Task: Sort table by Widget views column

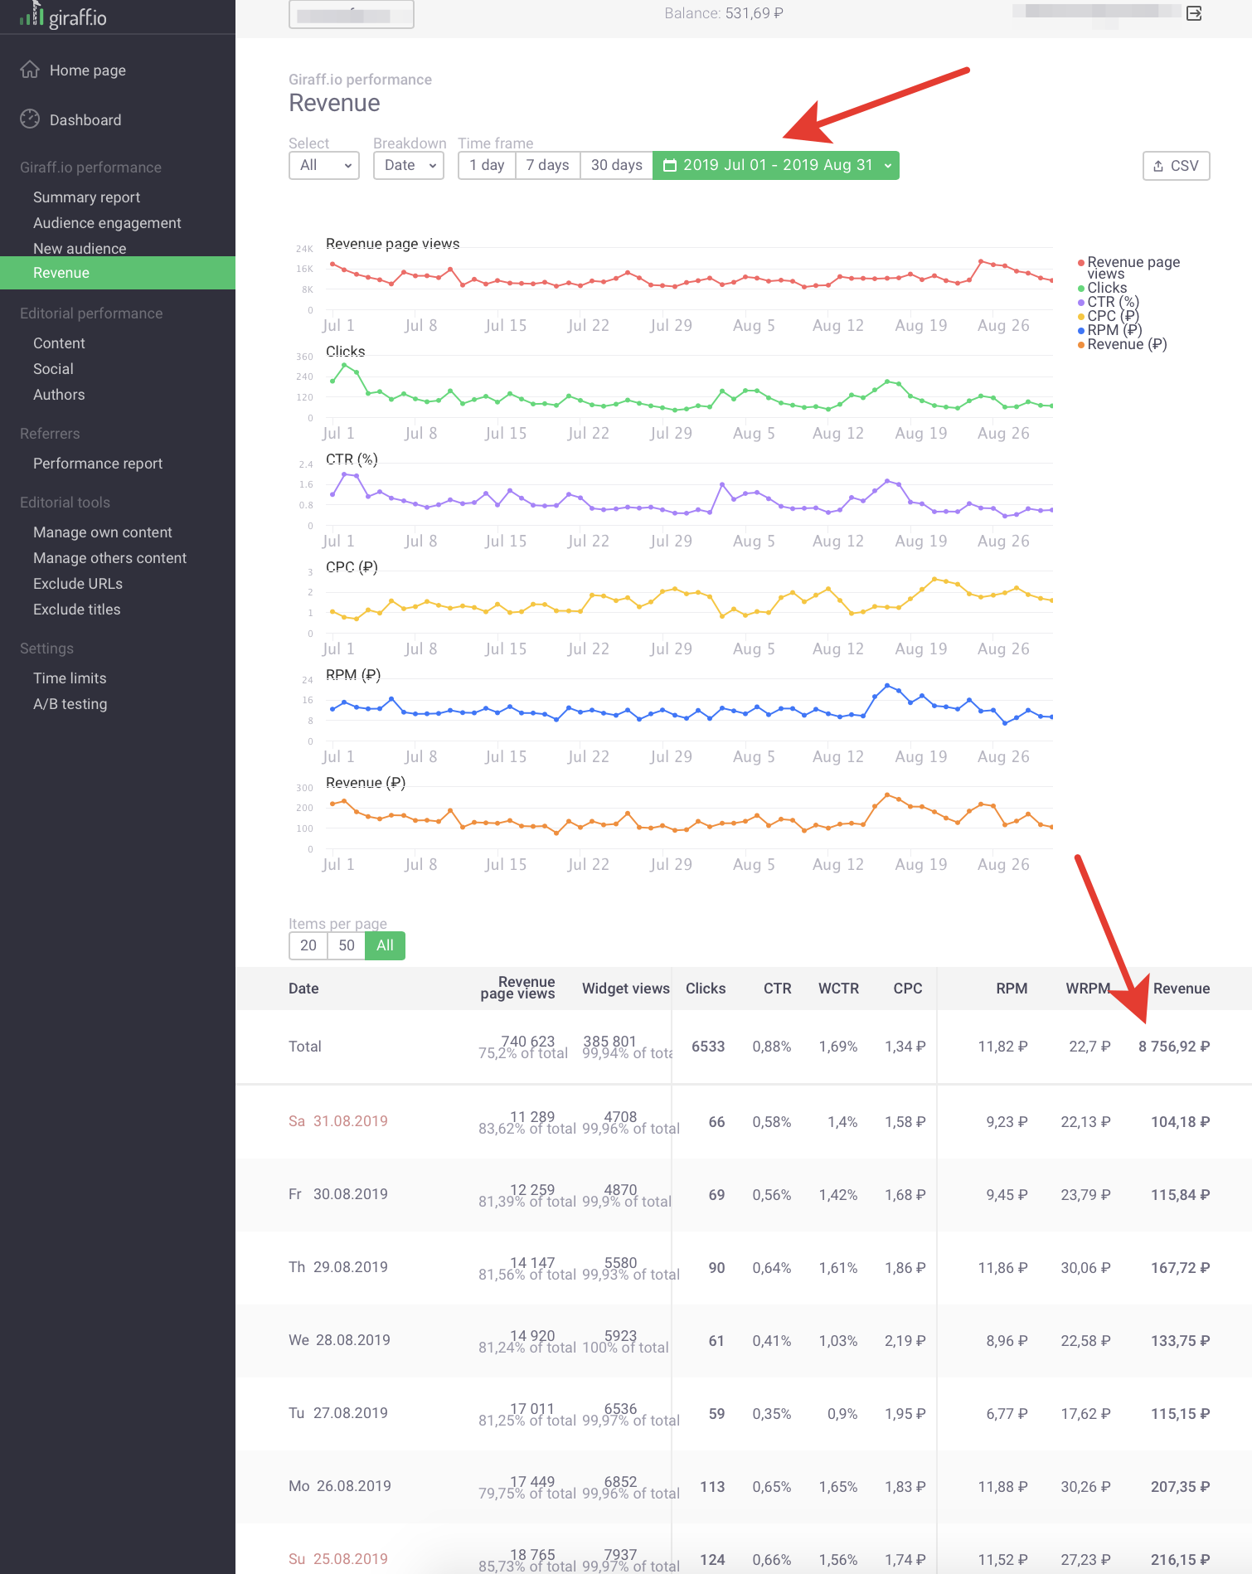Action: [x=626, y=989]
